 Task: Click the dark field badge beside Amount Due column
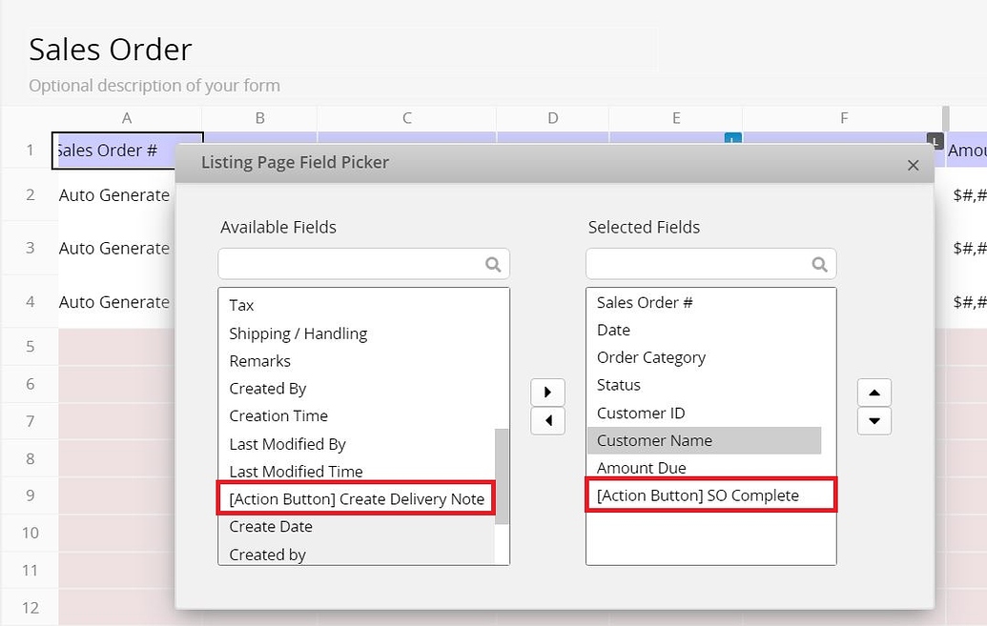pyautogui.click(x=934, y=141)
